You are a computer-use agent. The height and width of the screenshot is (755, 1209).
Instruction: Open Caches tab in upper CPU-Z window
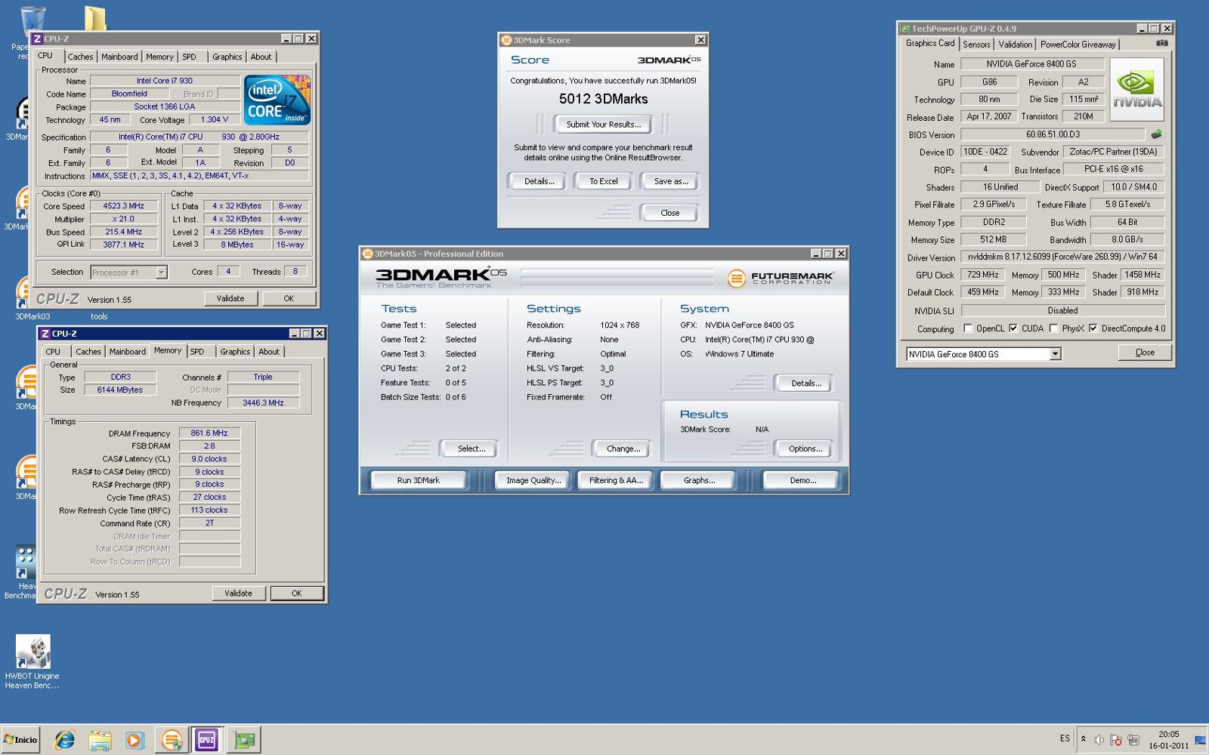[80, 57]
